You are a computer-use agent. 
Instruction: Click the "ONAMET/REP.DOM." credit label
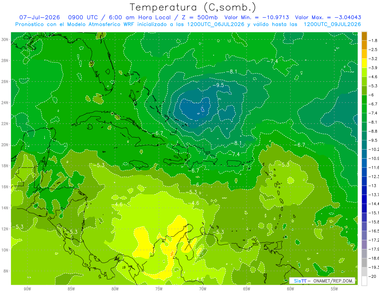click(x=333, y=281)
